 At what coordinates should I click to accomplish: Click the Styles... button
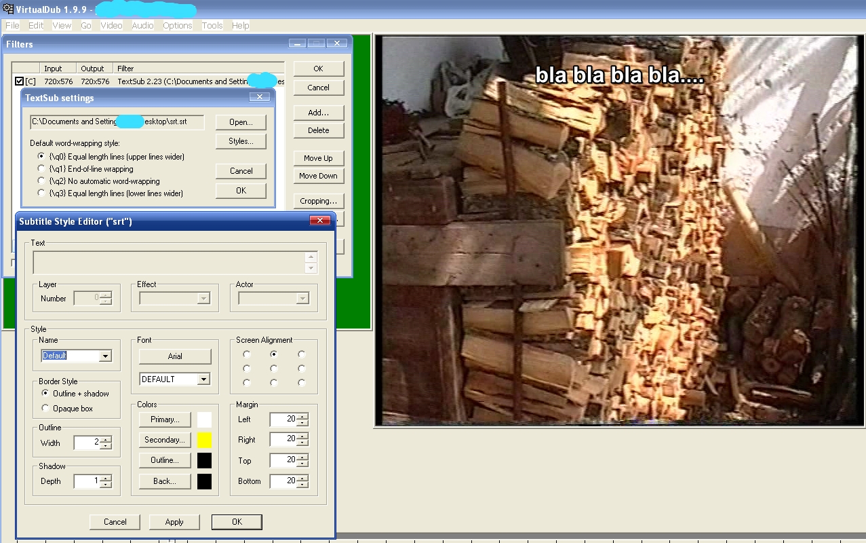pos(241,141)
